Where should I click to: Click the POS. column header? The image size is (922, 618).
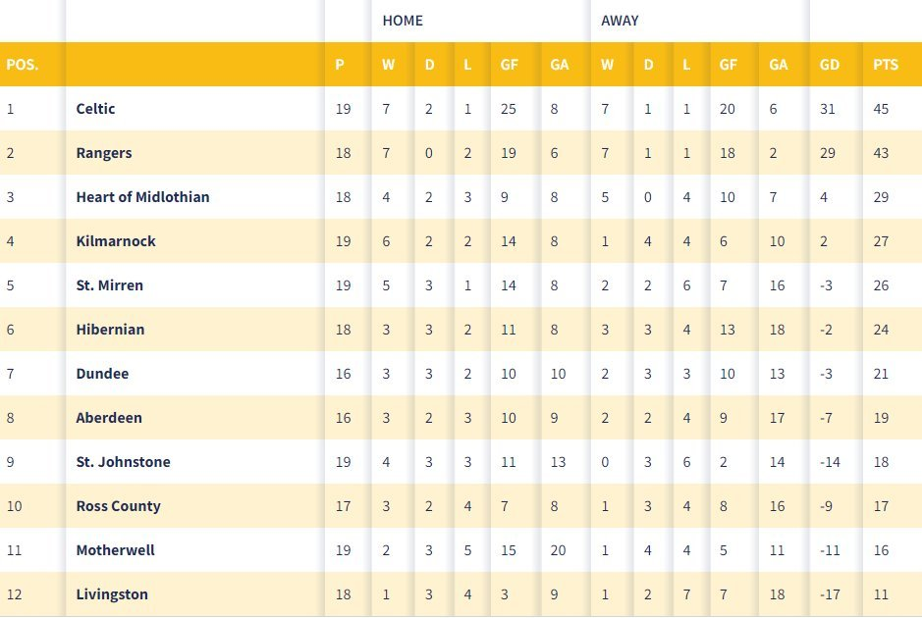point(23,65)
